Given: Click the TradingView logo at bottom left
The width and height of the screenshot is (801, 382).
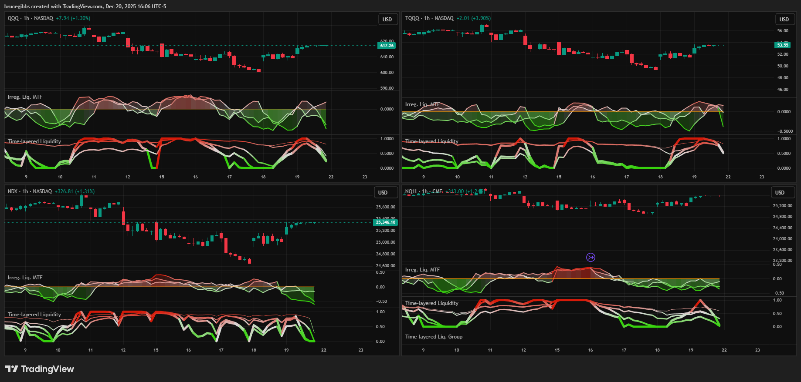Looking at the screenshot, I should 40,369.
